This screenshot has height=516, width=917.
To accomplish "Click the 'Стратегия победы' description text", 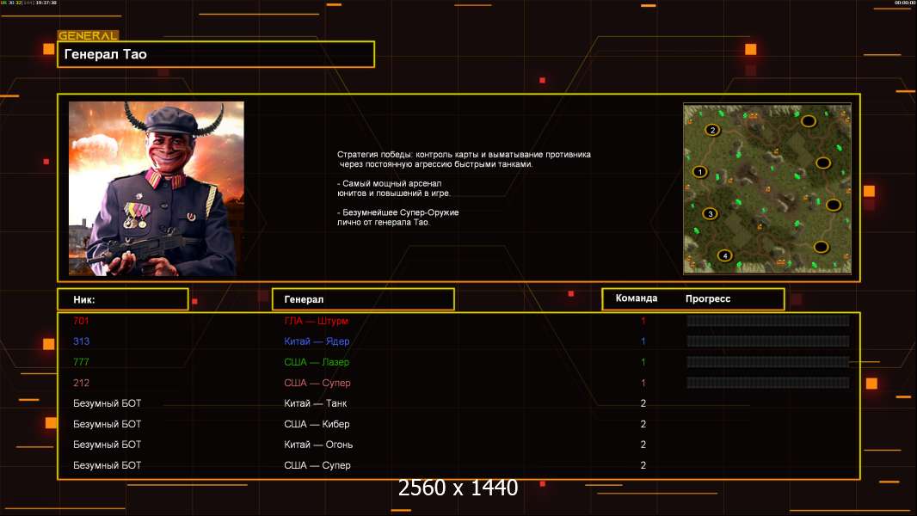I will pos(464,159).
